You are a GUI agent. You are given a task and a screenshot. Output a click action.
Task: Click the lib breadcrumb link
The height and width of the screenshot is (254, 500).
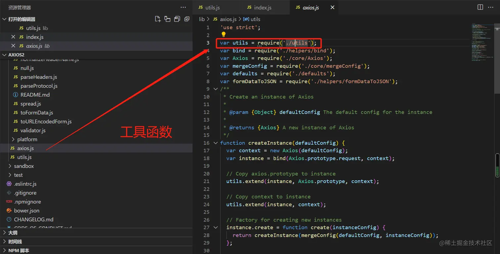(x=202, y=19)
